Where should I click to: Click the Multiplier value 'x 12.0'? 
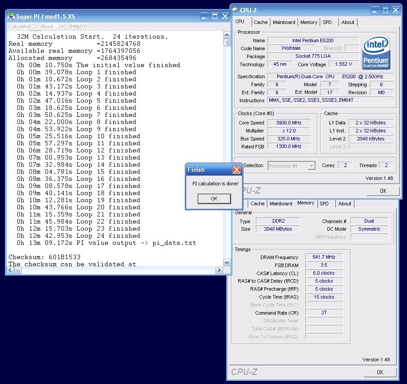point(289,131)
